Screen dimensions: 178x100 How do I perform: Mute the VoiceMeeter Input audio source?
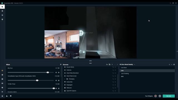click(56, 80)
